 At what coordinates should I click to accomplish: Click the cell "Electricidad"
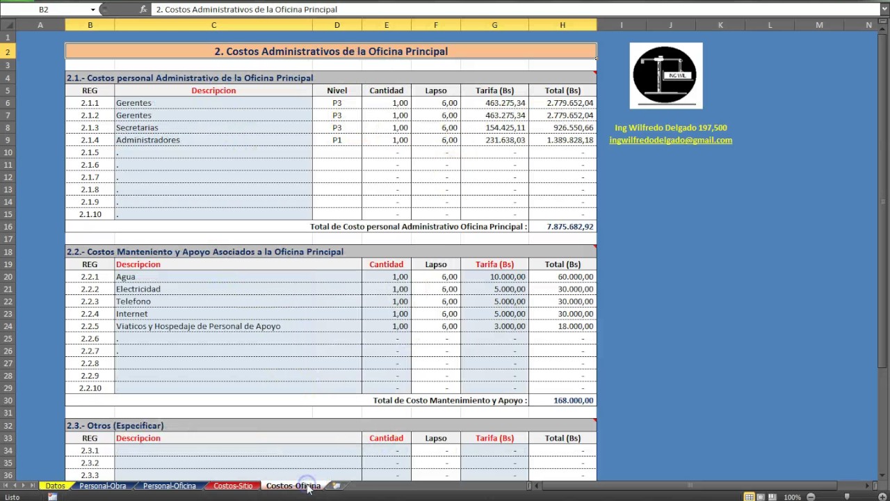point(238,289)
